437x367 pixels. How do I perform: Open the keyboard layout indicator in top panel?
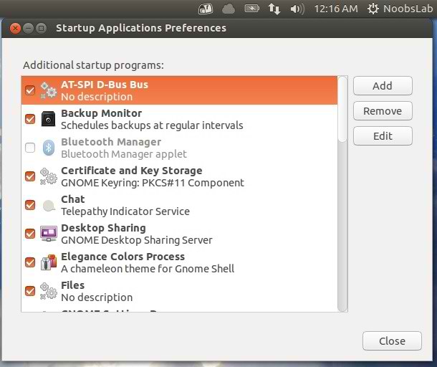pos(206,9)
